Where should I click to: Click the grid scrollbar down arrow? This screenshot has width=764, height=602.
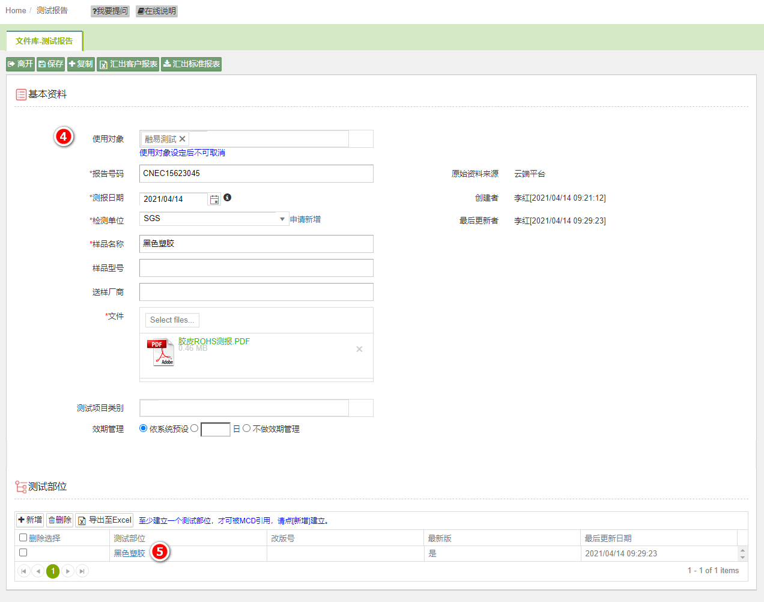742,558
